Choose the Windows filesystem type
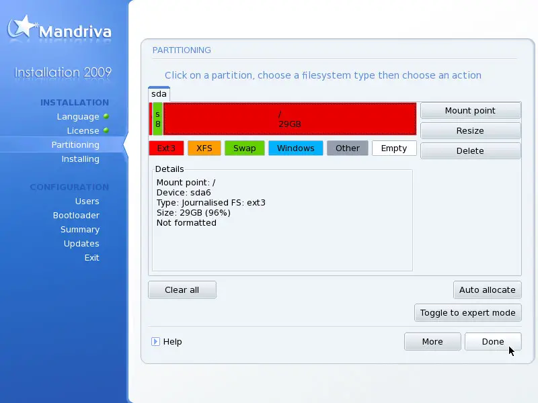Screen dimensions: 538x403 coord(296,148)
